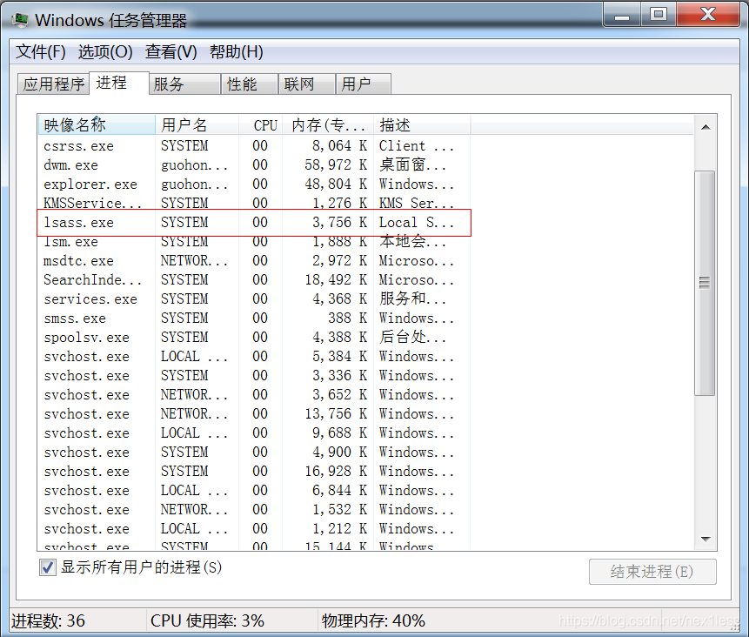This screenshot has height=637, width=749.
Task: Sort by 用户名 column header
Action: (x=197, y=124)
